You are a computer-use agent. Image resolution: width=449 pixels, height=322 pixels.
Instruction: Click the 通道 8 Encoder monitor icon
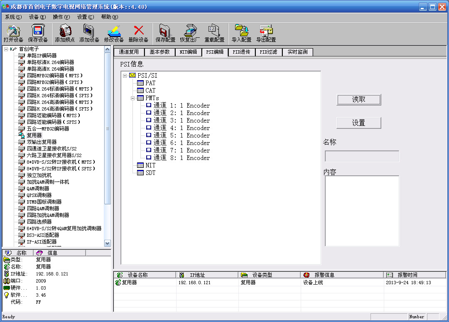pos(149,157)
